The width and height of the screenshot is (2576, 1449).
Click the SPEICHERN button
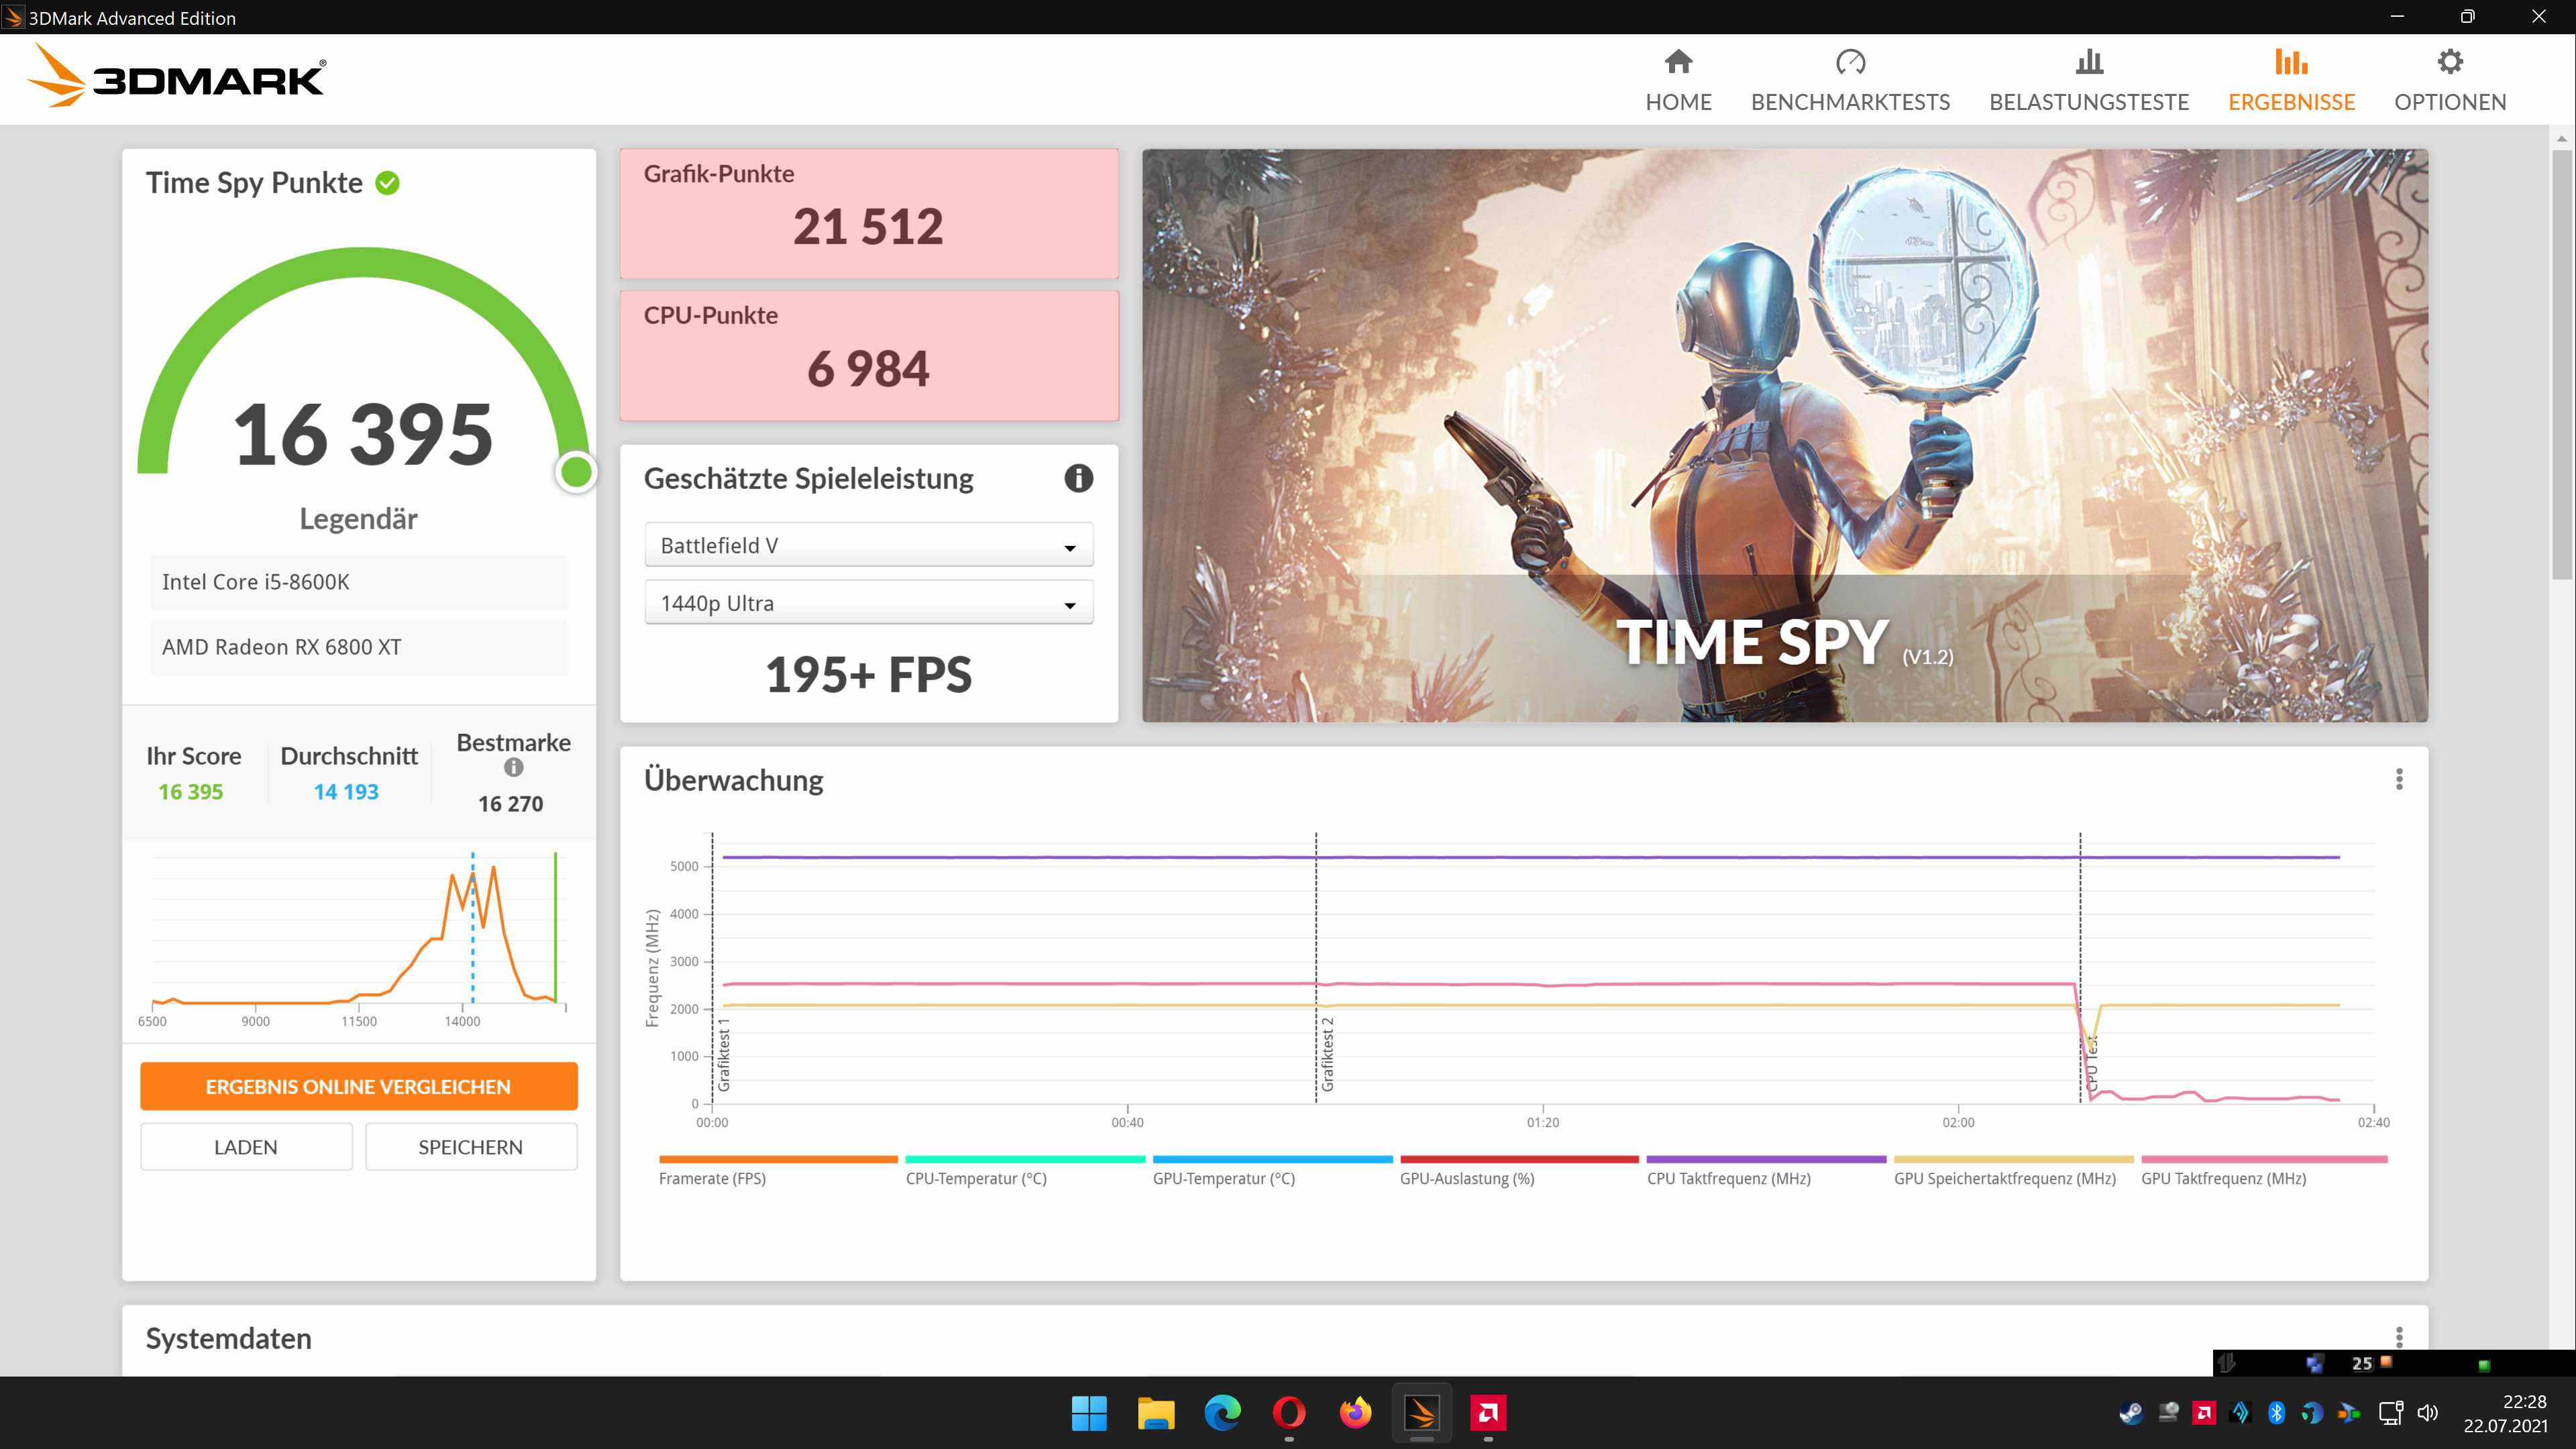pyautogui.click(x=470, y=1146)
